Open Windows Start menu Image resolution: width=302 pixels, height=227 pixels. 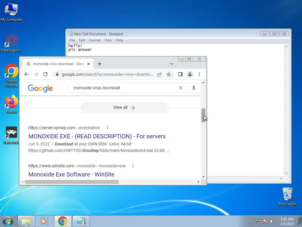8,221
